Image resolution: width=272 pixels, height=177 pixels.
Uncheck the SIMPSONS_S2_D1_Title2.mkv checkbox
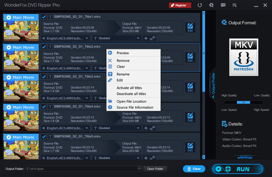point(44,47)
